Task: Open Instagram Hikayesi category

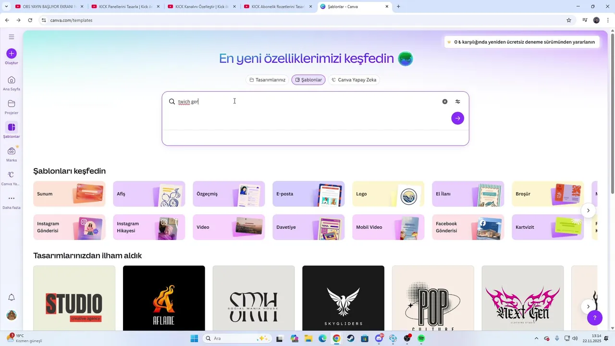Action: 149,227
